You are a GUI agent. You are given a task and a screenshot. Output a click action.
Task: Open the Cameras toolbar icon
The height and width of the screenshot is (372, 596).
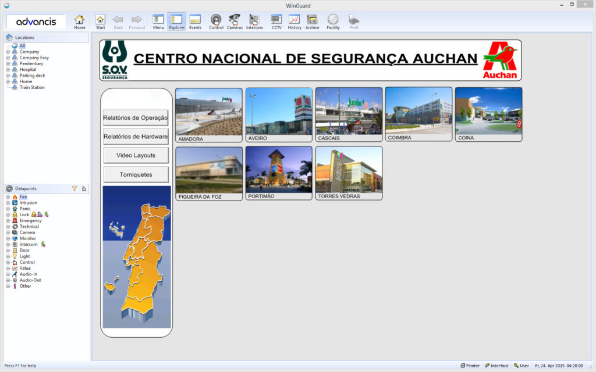(x=235, y=22)
